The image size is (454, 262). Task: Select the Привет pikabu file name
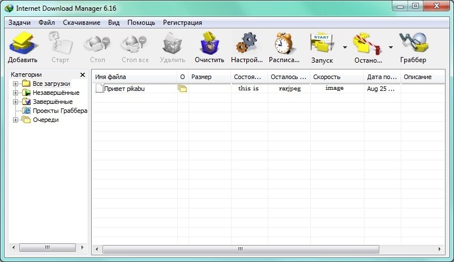pyautogui.click(x=124, y=89)
